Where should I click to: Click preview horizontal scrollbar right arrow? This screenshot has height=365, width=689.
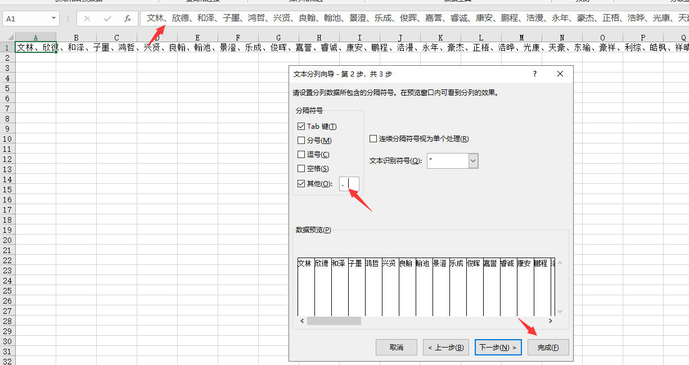pos(550,321)
